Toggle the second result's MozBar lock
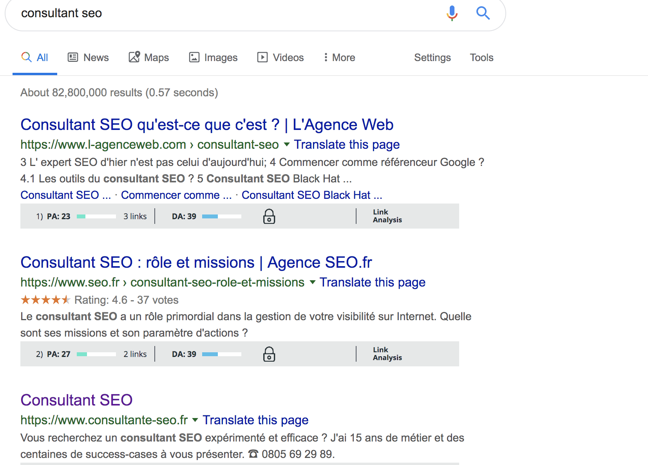Image resolution: width=648 pixels, height=465 pixels. coord(269,354)
